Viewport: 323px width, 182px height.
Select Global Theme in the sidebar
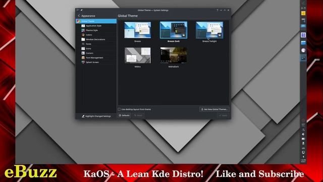coord(96,21)
